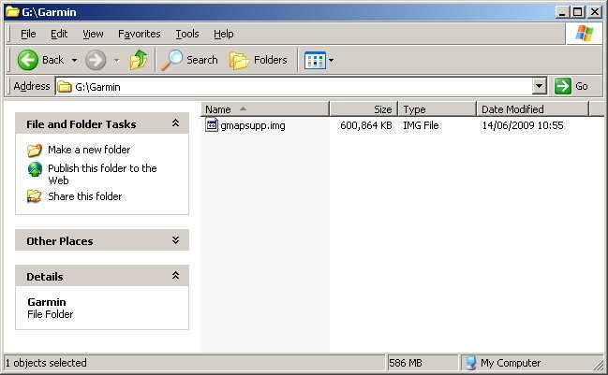The image size is (608, 375).
Task: Click the globe publish icon
Action: point(35,169)
